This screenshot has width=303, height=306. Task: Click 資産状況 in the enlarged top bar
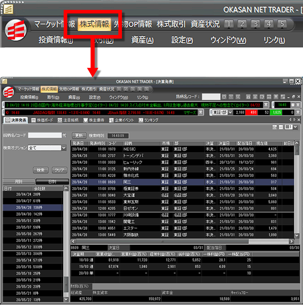(x=205, y=24)
